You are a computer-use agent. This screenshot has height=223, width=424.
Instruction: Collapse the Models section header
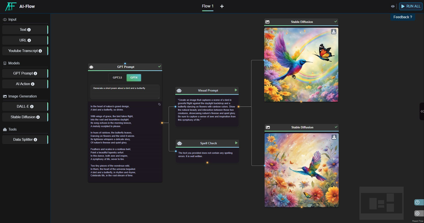tap(14, 63)
